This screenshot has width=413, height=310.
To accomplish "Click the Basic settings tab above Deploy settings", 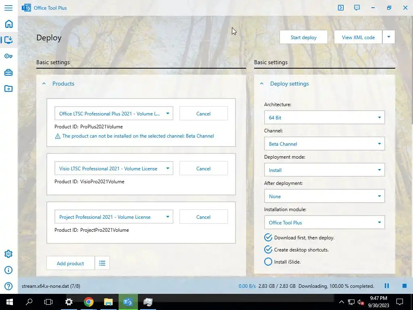I will tap(271, 63).
